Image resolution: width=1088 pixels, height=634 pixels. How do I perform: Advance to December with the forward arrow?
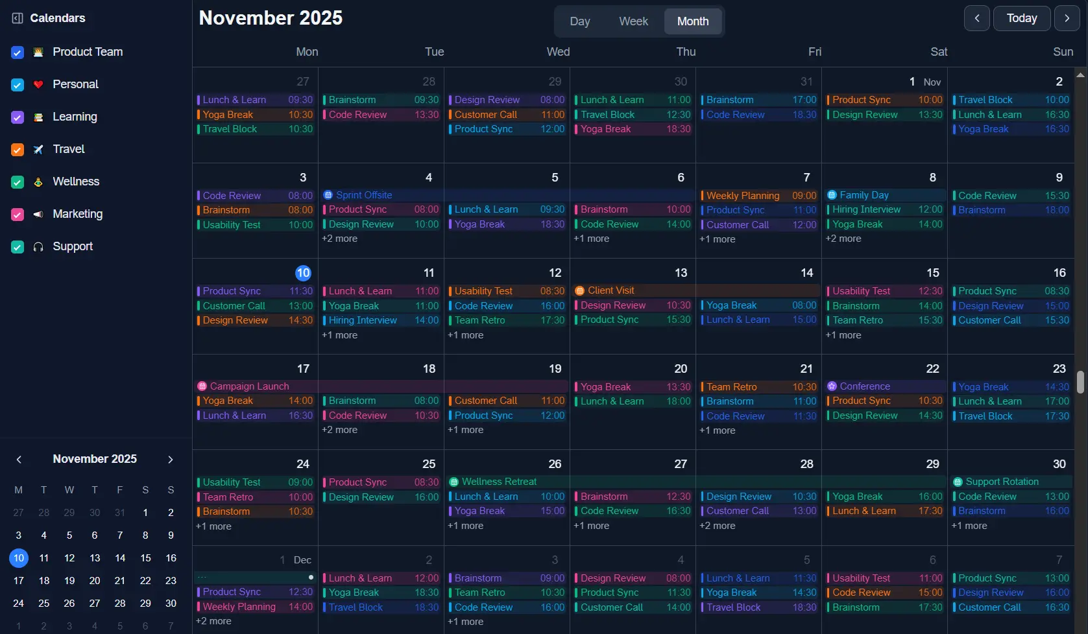[1067, 18]
